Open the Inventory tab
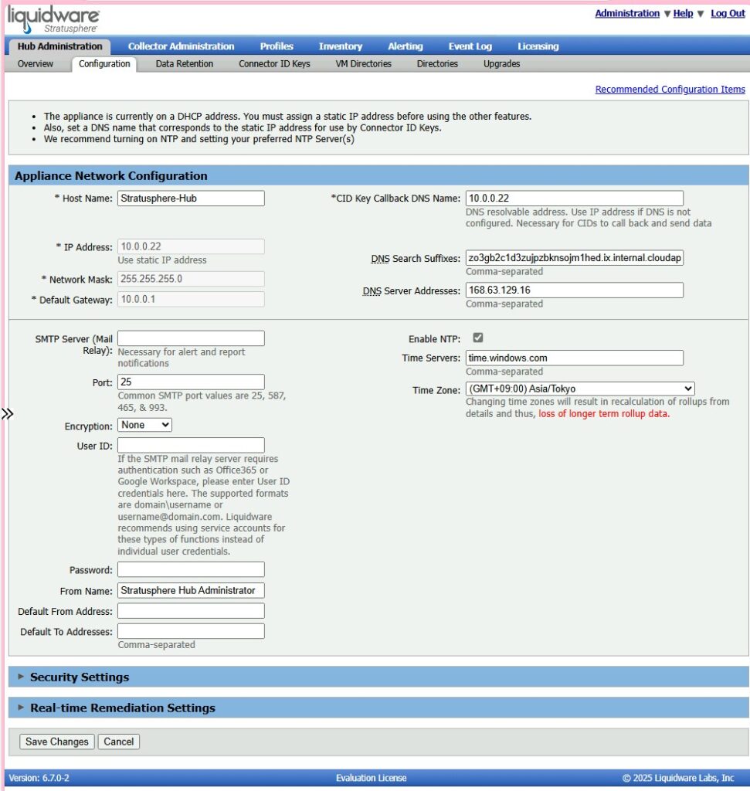This screenshot has width=750, height=791. [x=341, y=46]
